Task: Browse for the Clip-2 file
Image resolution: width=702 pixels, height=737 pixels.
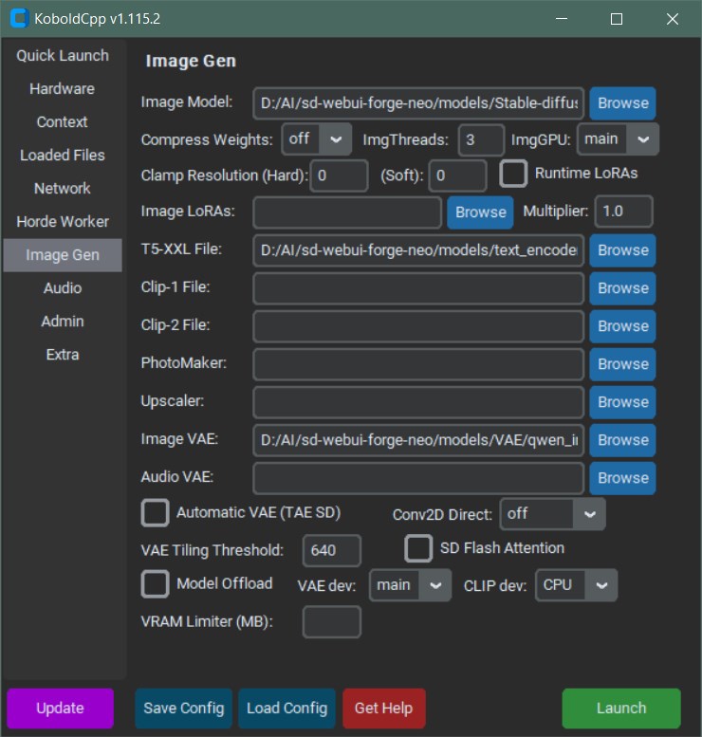Action: (622, 326)
